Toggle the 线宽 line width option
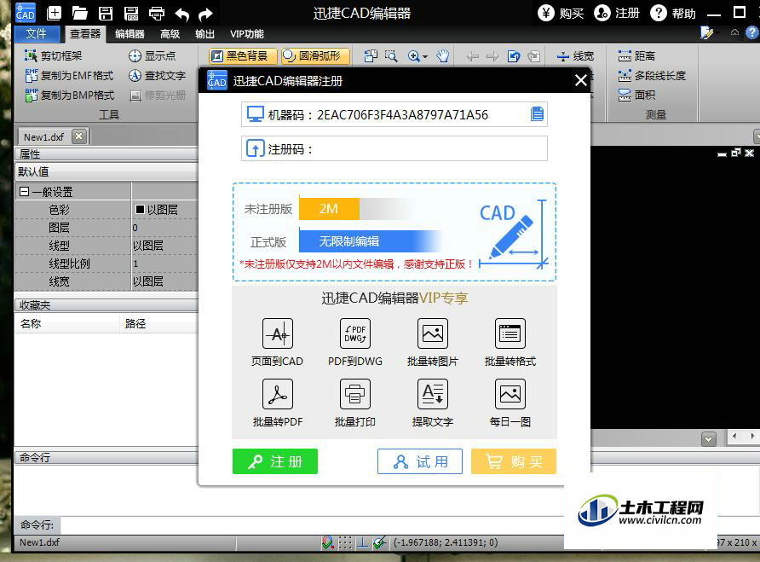This screenshot has height=562, width=760. [575, 55]
